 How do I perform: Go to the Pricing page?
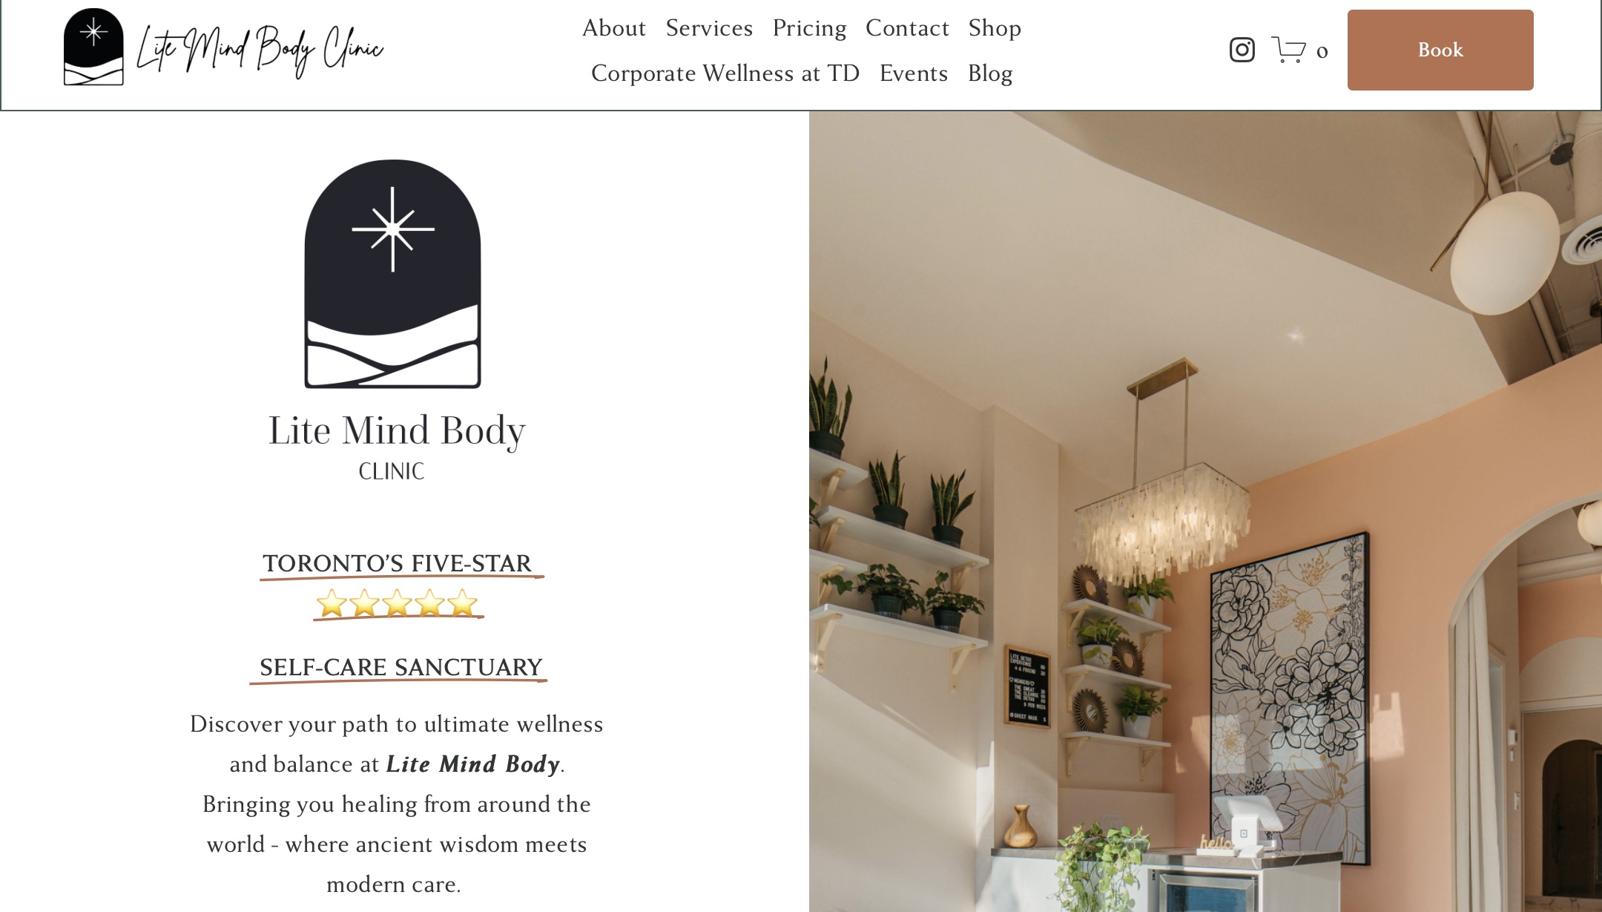[x=809, y=28]
